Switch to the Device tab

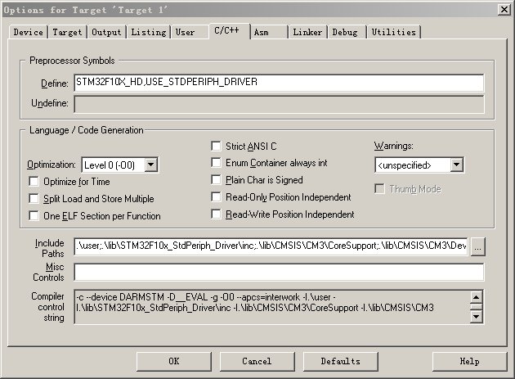tap(29, 32)
